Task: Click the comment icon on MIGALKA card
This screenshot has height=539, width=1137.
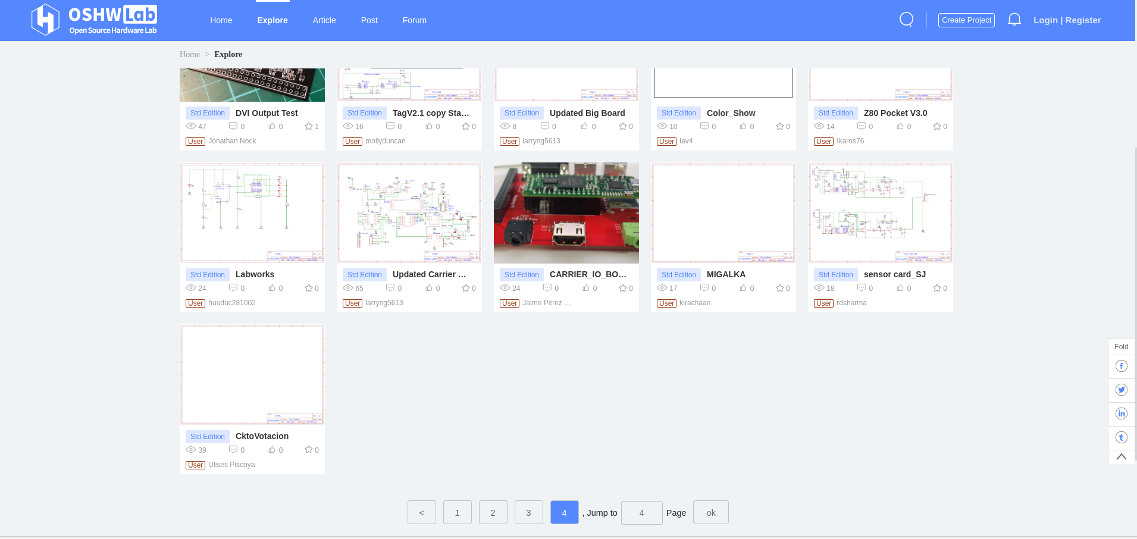Action: pos(704,288)
